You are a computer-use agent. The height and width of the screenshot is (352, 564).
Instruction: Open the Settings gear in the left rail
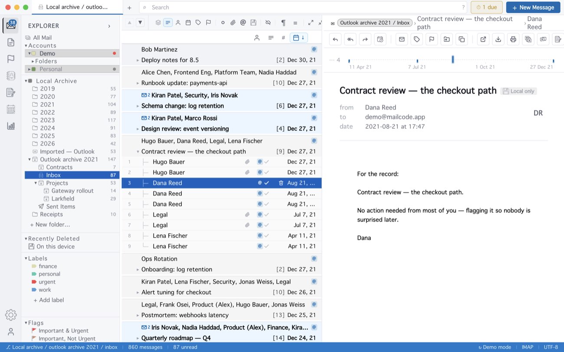tap(11, 315)
